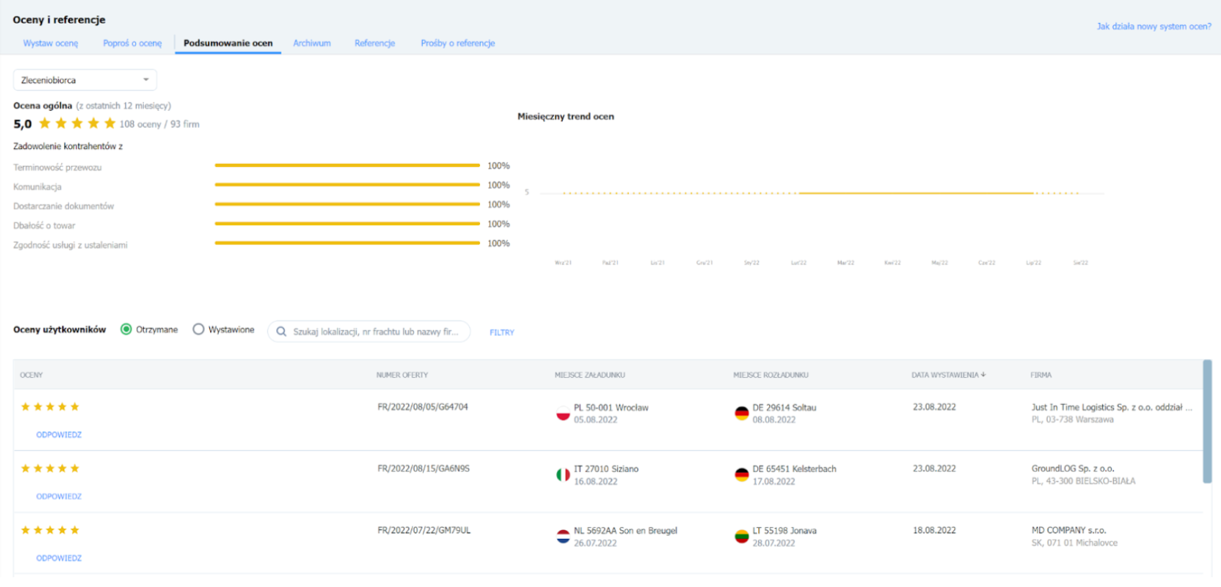
Task: Click the Polish flag for Wrocław
Action: coord(563,414)
